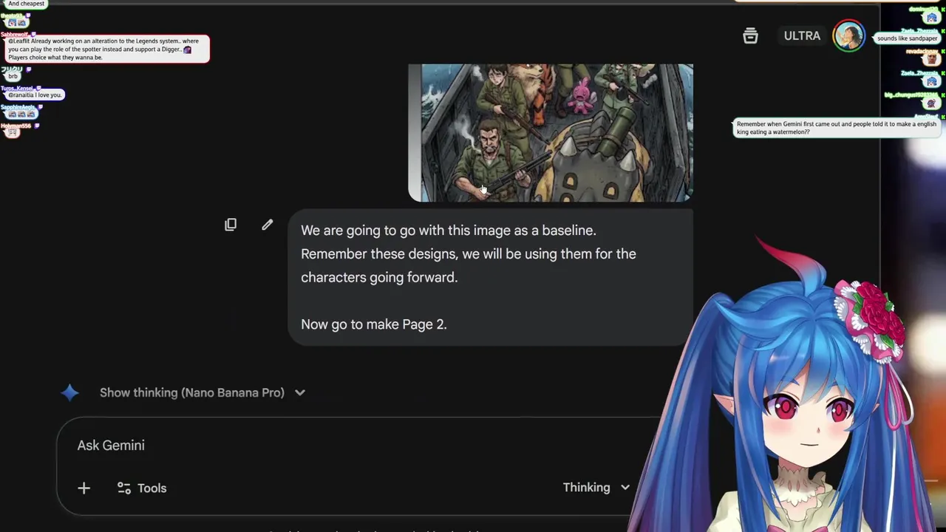This screenshot has height=532, width=946.
Task: Click the chat message about the Legends system
Action: (x=106, y=49)
